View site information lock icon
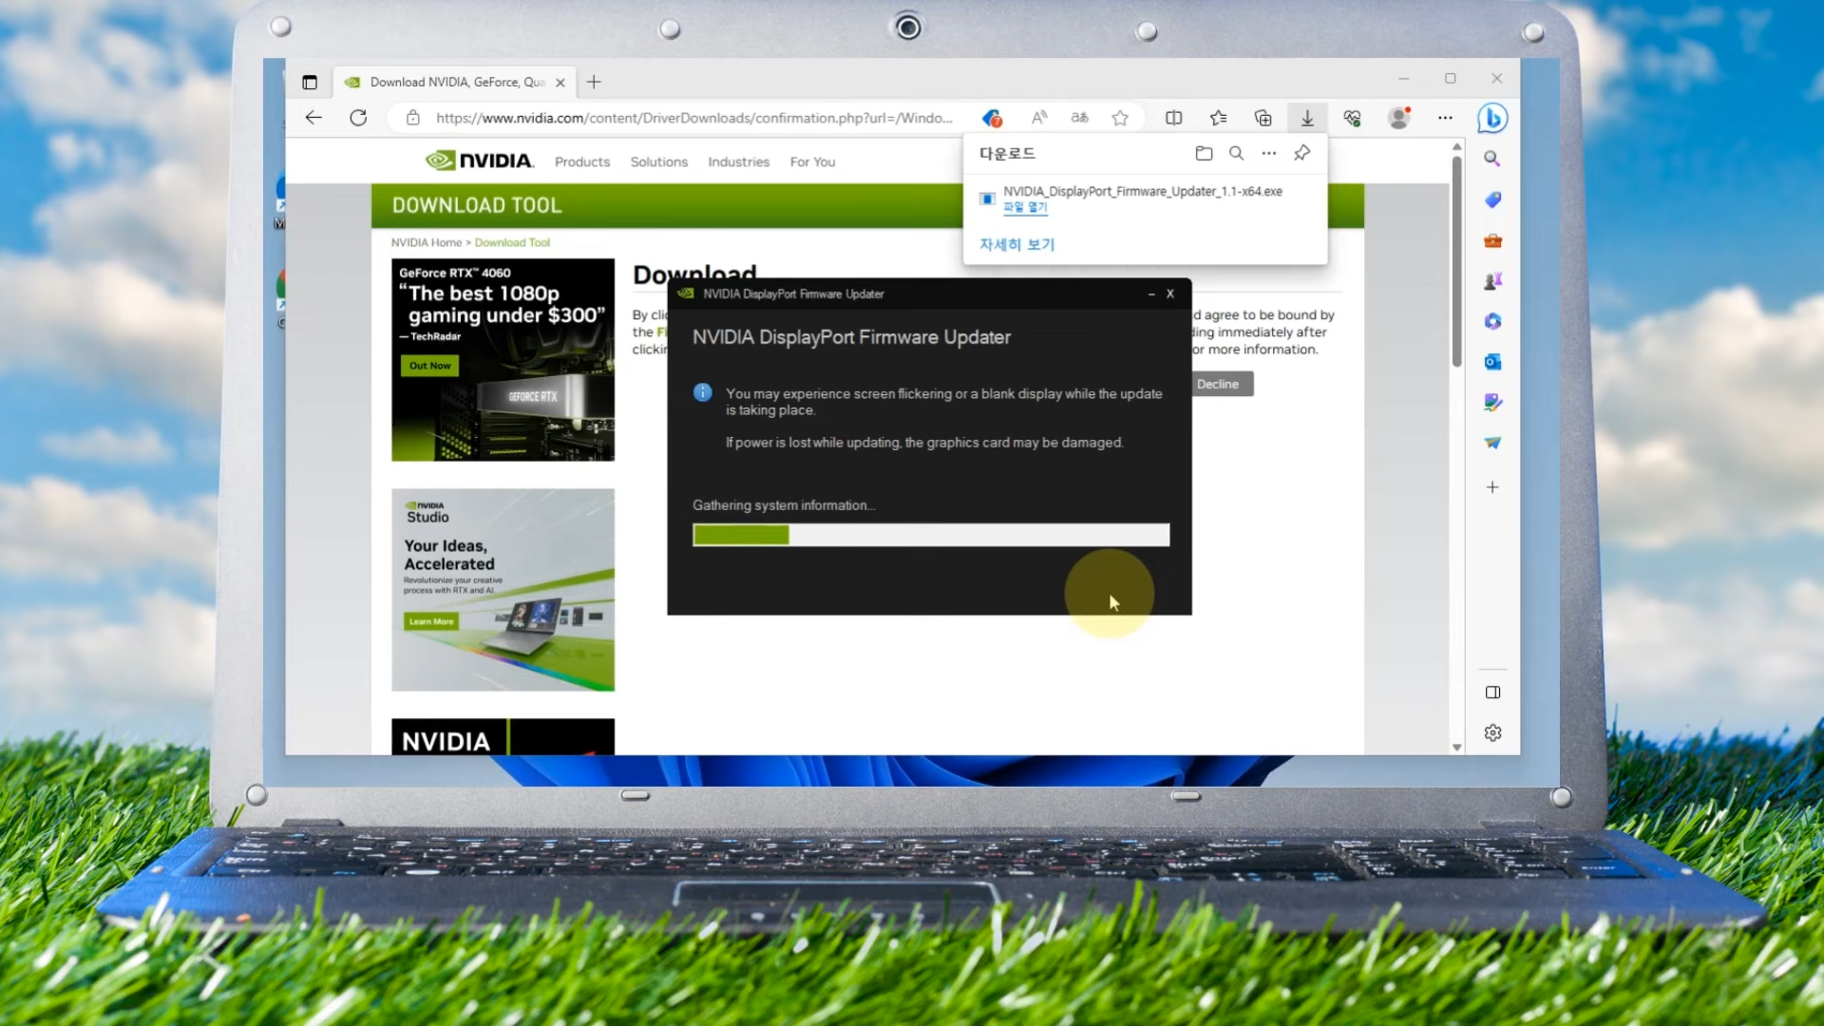The height and width of the screenshot is (1026, 1824). [413, 118]
